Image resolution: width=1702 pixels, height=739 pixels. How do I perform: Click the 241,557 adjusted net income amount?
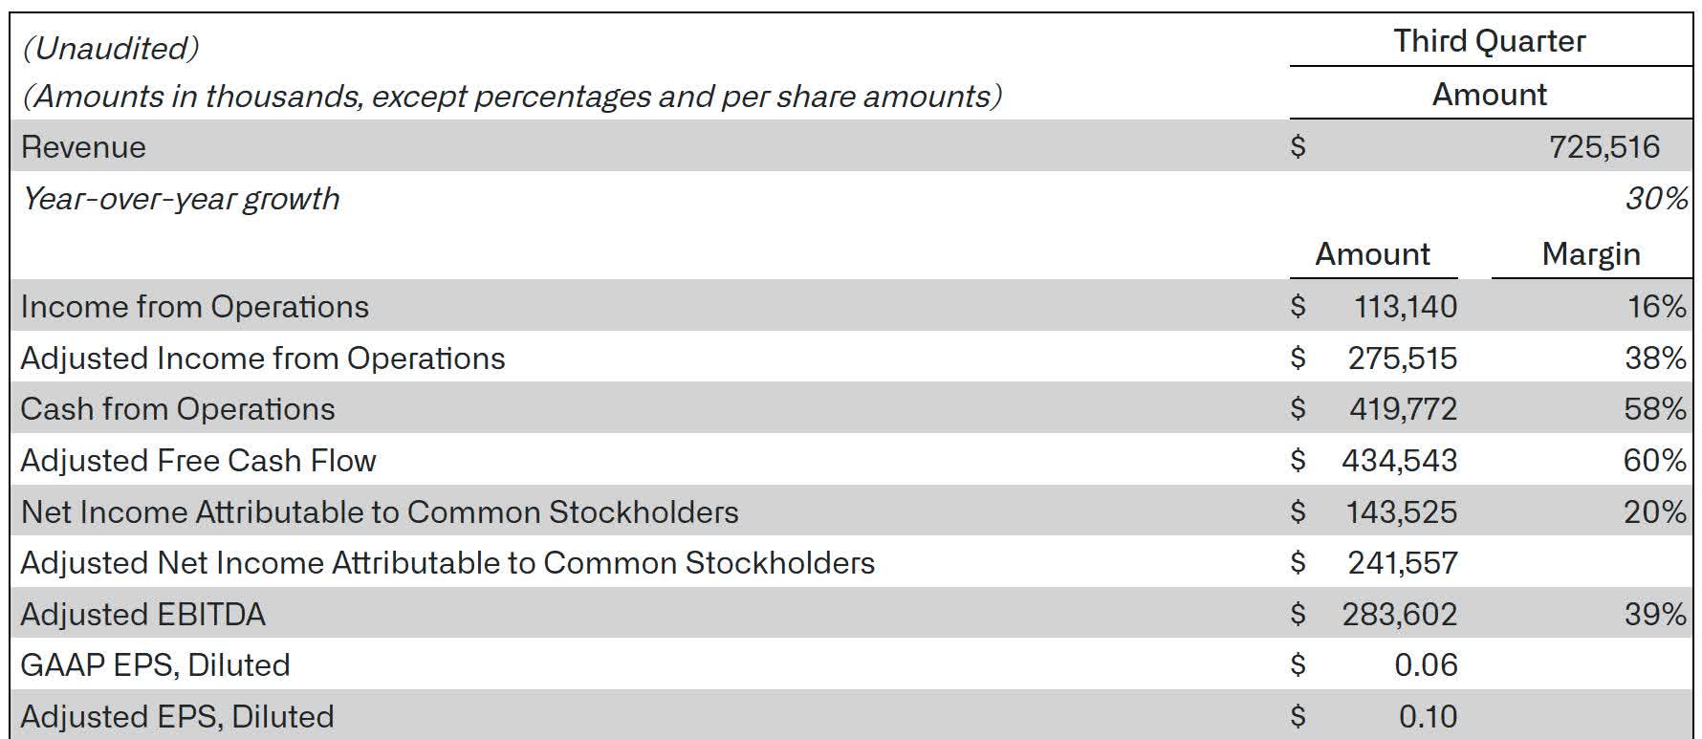click(x=1402, y=563)
